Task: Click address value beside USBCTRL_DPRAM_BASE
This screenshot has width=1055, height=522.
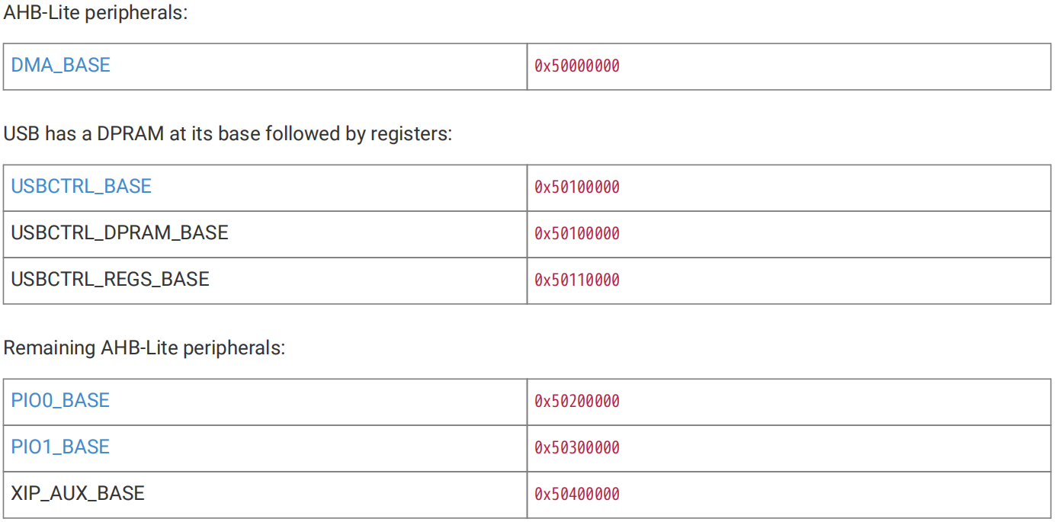Action: (x=577, y=234)
